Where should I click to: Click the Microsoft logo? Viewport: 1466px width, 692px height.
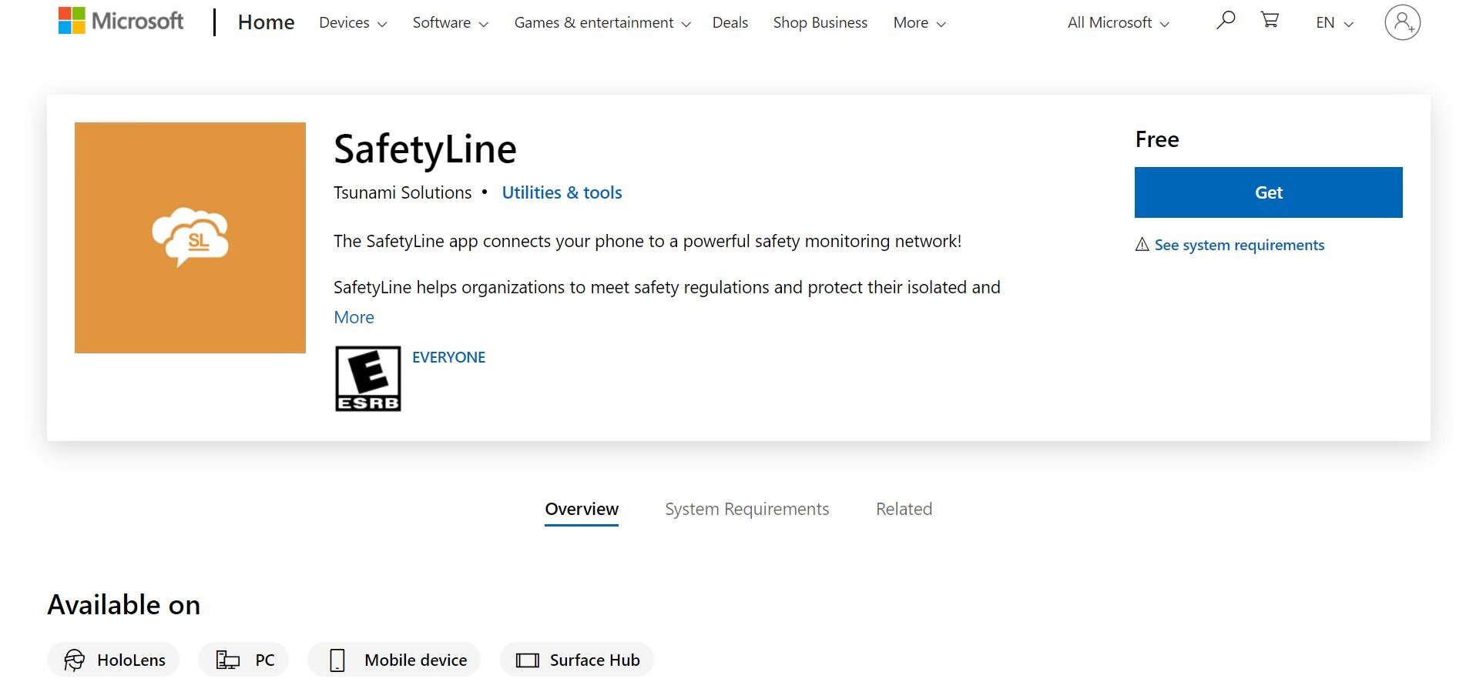pyautogui.click(x=121, y=21)
